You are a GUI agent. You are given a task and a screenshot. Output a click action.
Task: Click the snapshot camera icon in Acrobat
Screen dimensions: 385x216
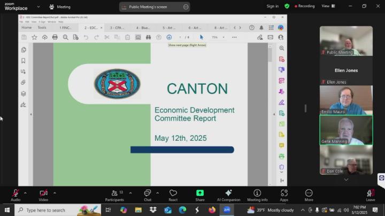coord(138,37)
